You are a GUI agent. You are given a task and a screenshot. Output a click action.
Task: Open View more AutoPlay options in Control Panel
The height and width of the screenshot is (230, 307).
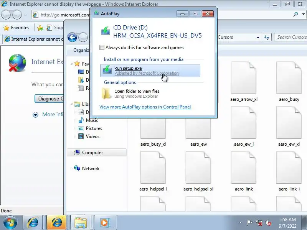145,107
